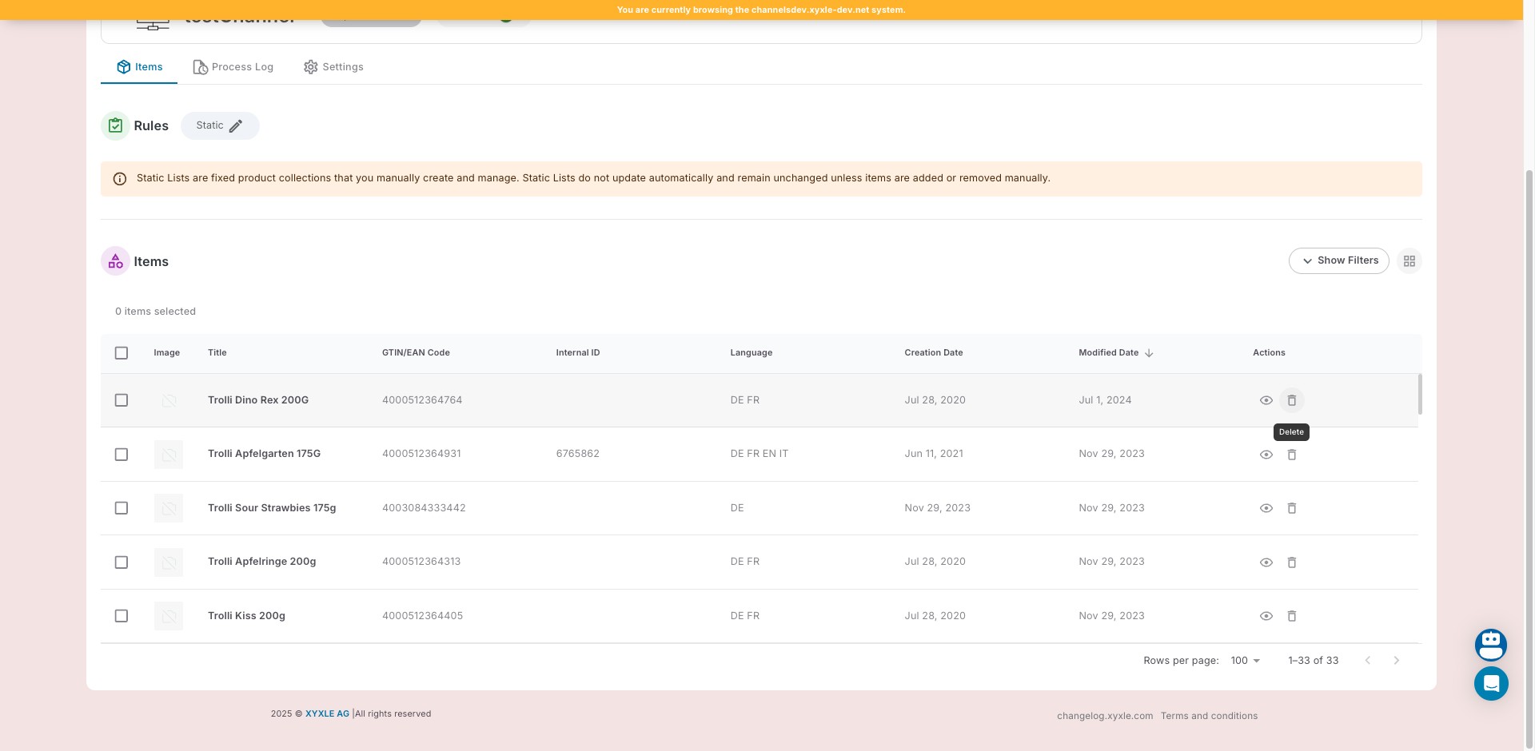
Task: View details of Trolli Apfelgarten 175G
Action: click(1266, 455)
